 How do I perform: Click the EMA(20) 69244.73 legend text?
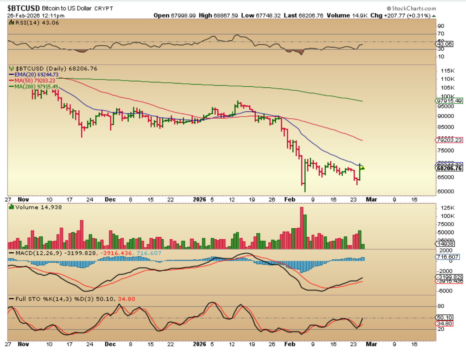36,75
